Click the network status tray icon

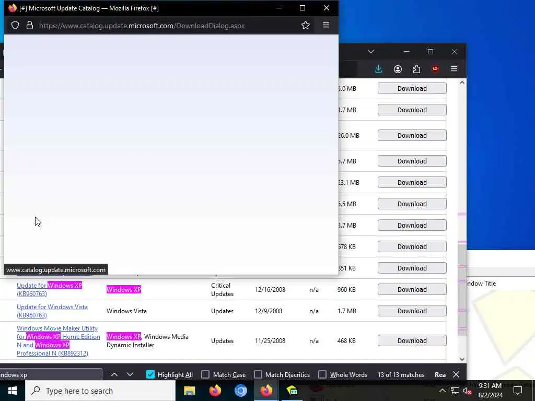pos(455,391)
